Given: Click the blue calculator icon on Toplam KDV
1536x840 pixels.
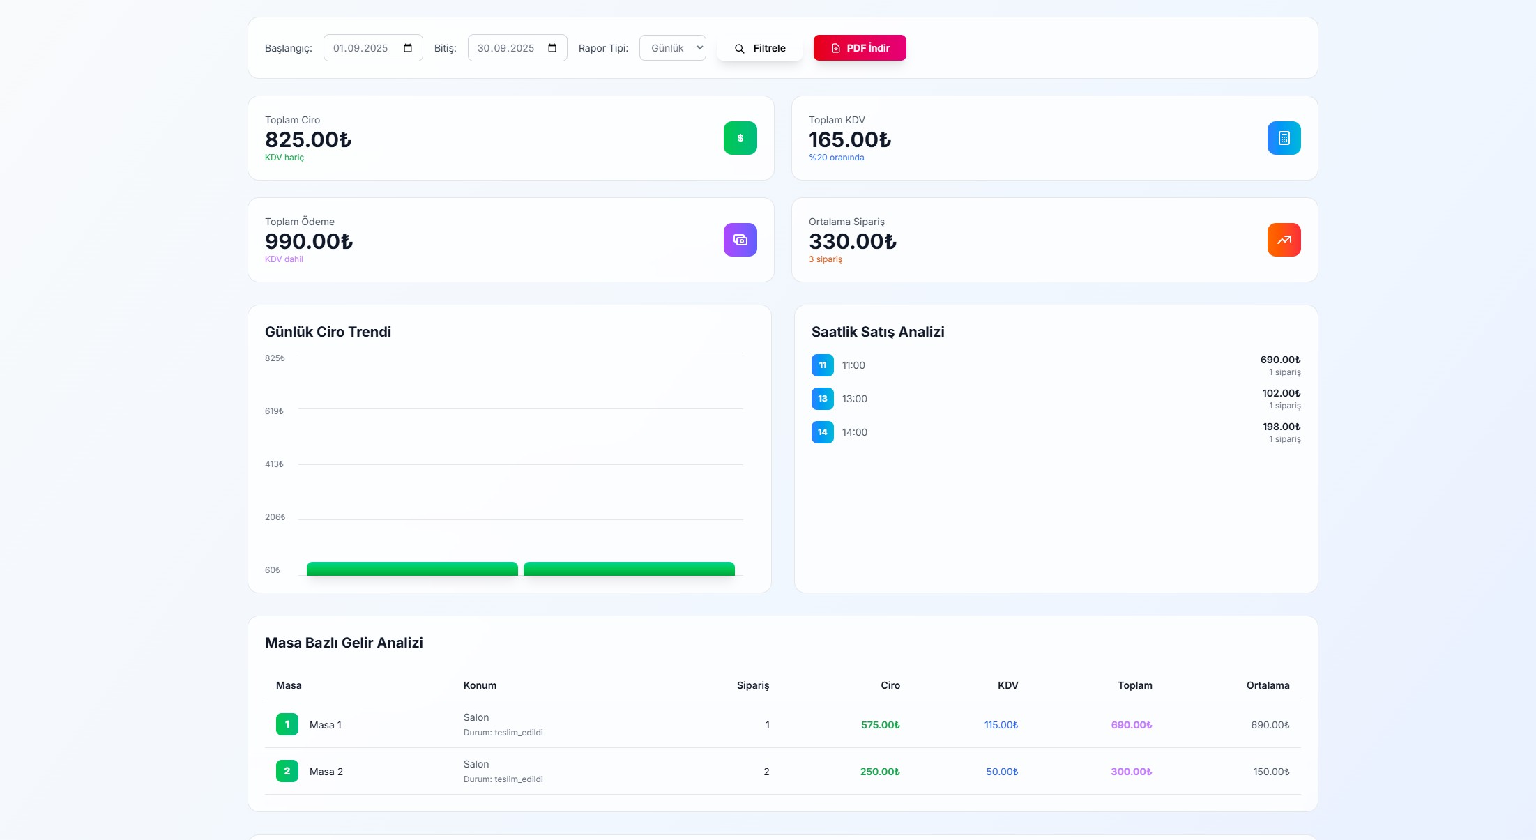Looking at the screenshot, I should click(1284, 138).
